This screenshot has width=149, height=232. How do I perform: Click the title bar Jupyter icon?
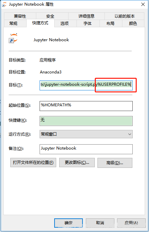click(x=4, y=5)
